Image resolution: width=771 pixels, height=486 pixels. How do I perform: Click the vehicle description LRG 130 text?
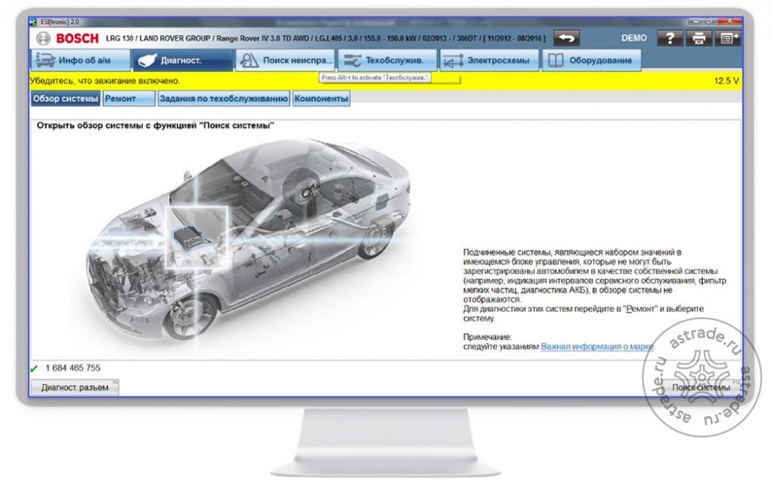click(325, 38)
